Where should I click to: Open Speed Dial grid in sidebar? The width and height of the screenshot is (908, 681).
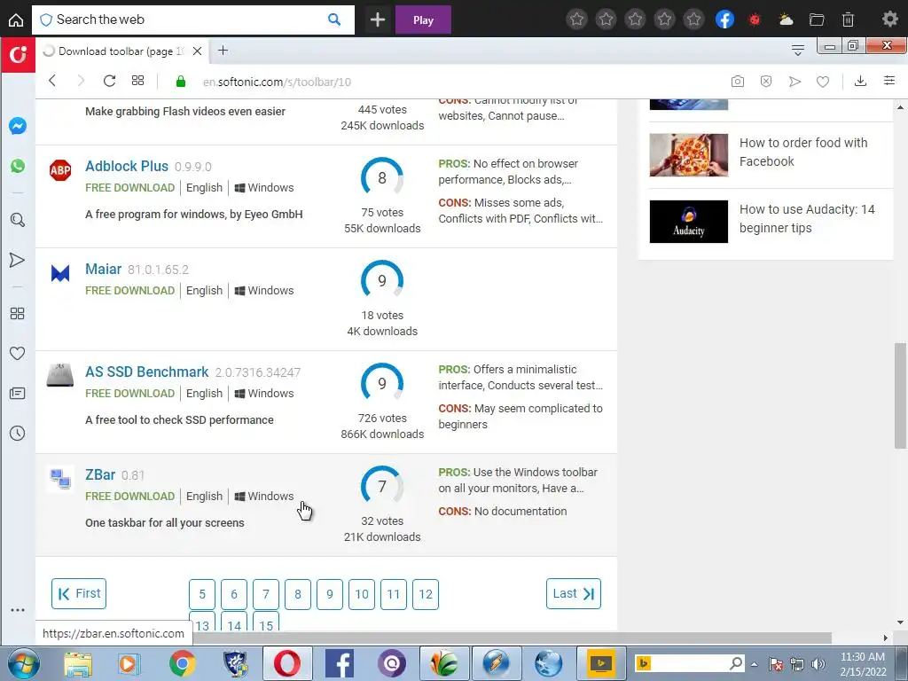[x=18, y=313]
